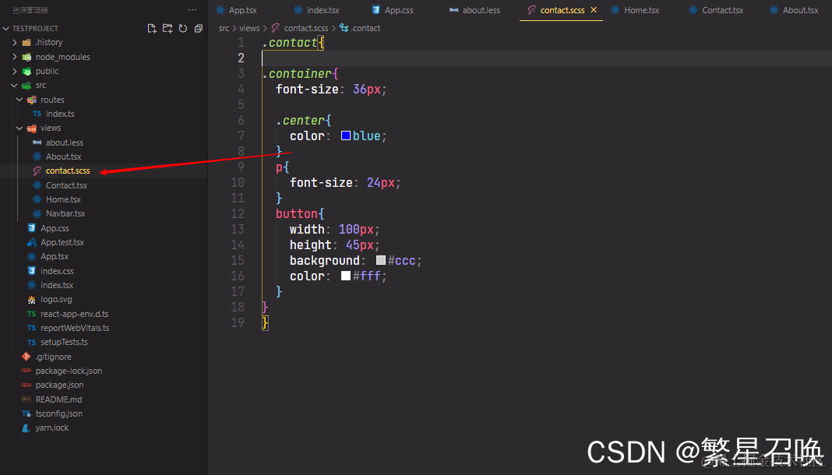Open package-lock.json in the file tree
Screen dimensions: 832x475
coord(69,371)
